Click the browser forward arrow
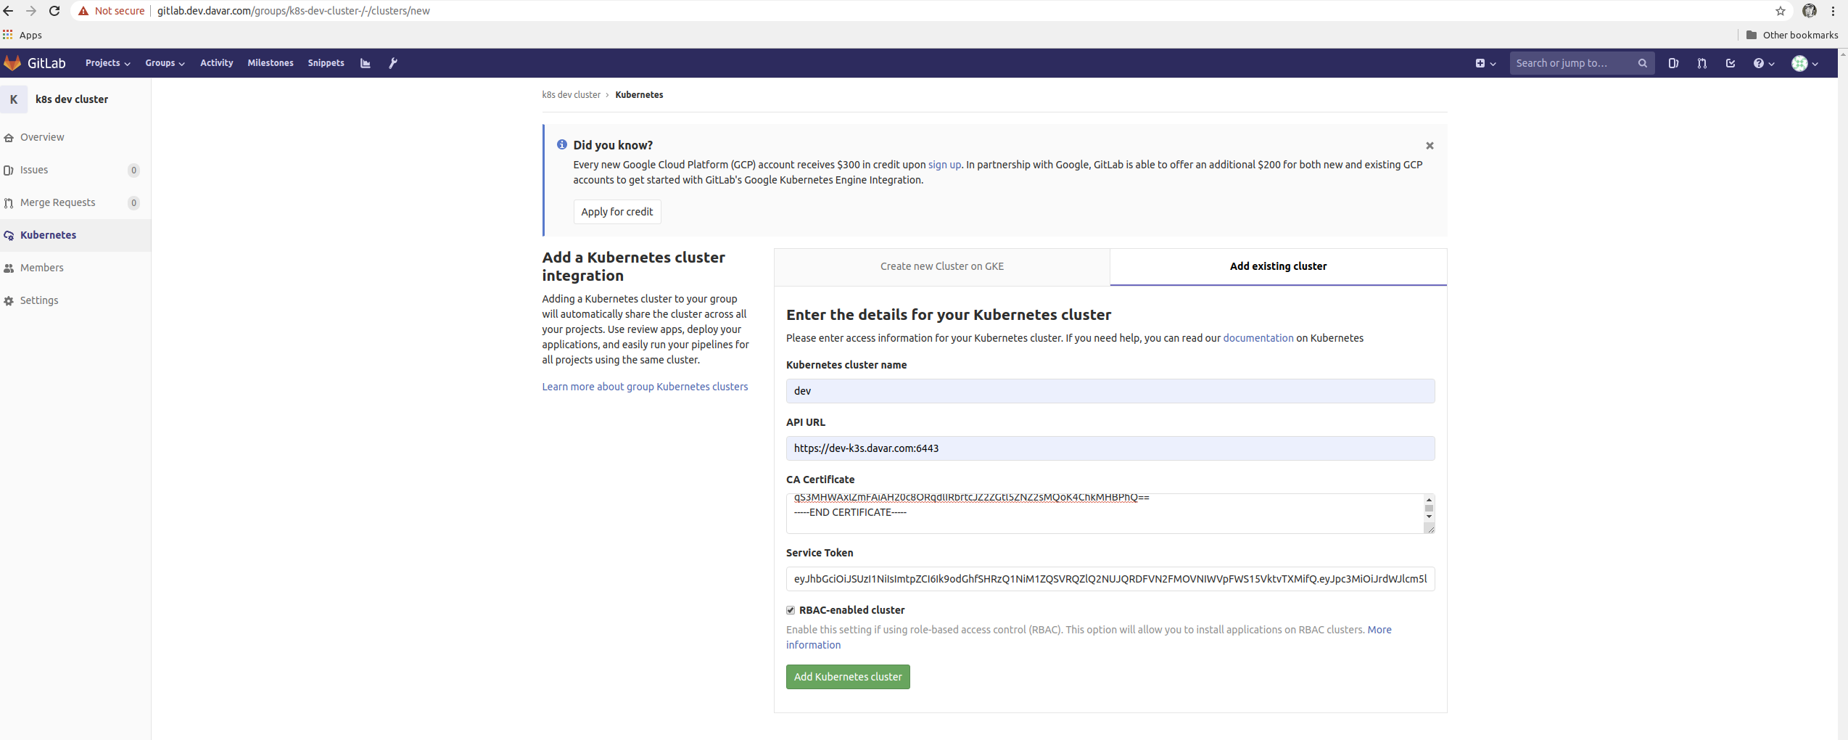The width and height of the screenshot is (1848, 740). (31, 11)
